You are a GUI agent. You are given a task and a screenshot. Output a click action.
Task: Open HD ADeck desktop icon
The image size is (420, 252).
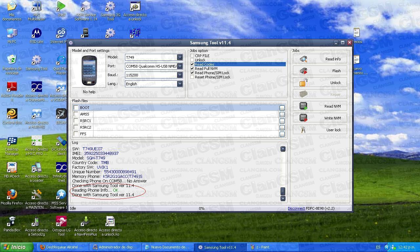(12, 170)
